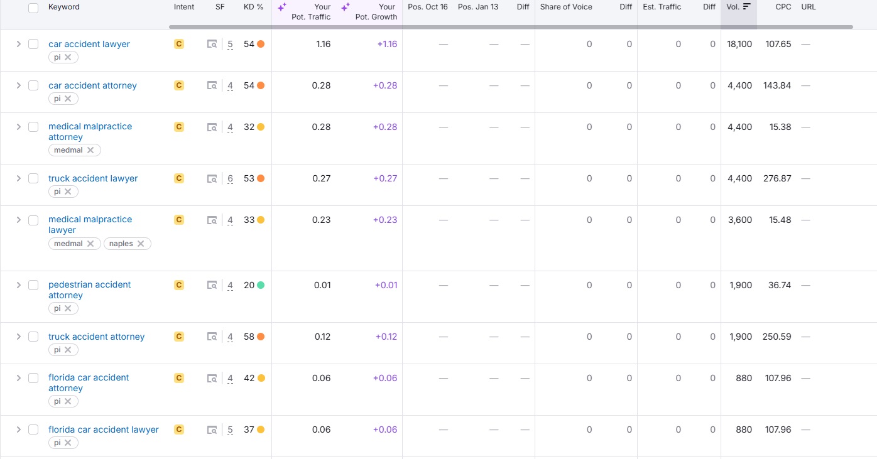Open SERP features icon for truck accident attorney
The image size is (877, 459).
point(212,337)
